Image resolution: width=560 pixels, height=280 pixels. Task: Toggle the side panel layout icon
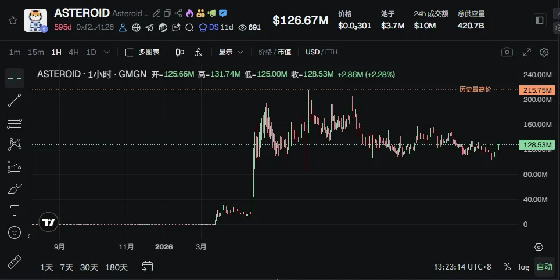click(x=540, y=20)
